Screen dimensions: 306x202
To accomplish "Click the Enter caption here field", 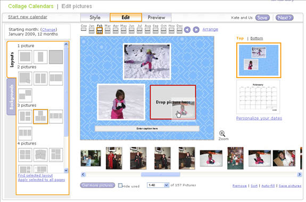I will point(147,129).
